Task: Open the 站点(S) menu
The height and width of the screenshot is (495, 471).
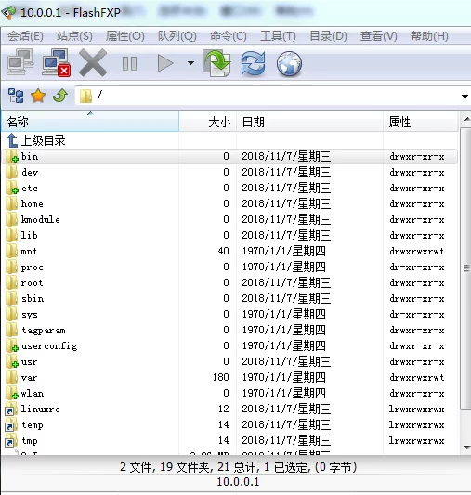Action: 74,36
